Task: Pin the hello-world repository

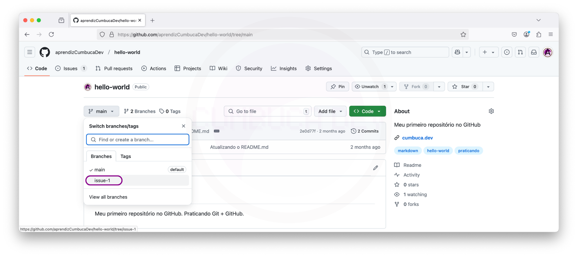Action: [338, 87]
